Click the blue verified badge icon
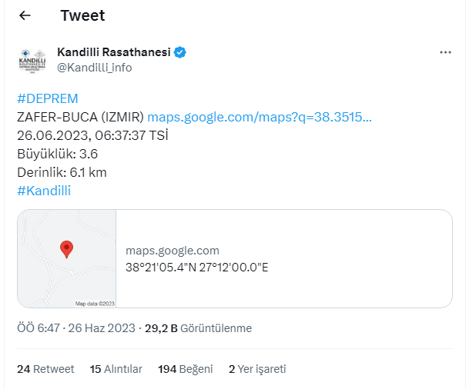 coord(181,52)
